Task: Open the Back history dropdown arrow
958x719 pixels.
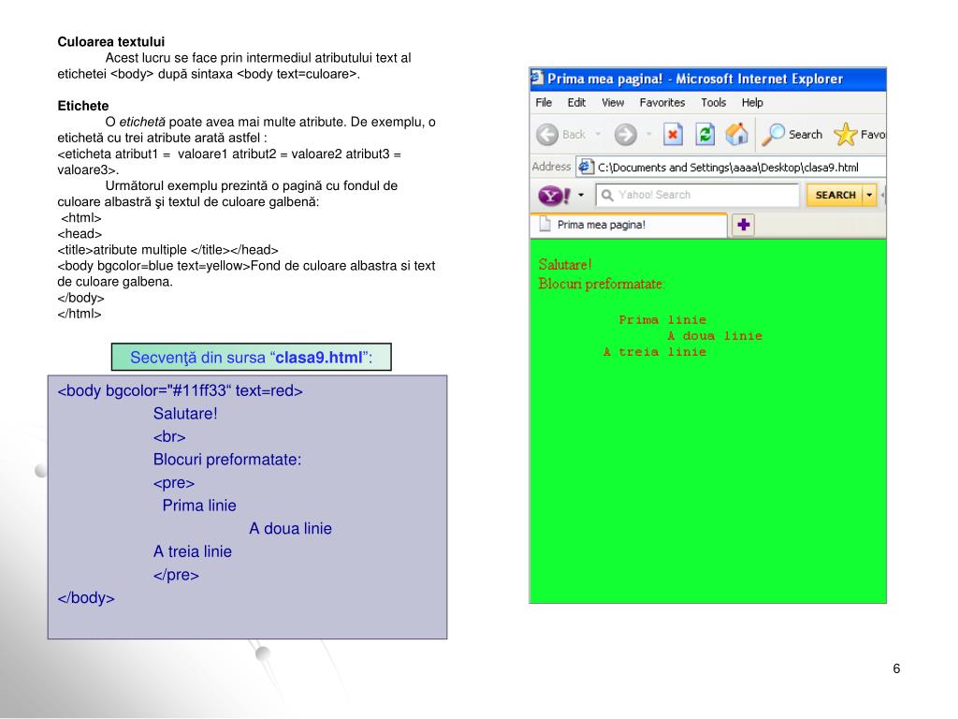Action: pos(598,135)
